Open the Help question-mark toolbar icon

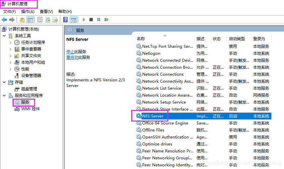pos(65,20)
